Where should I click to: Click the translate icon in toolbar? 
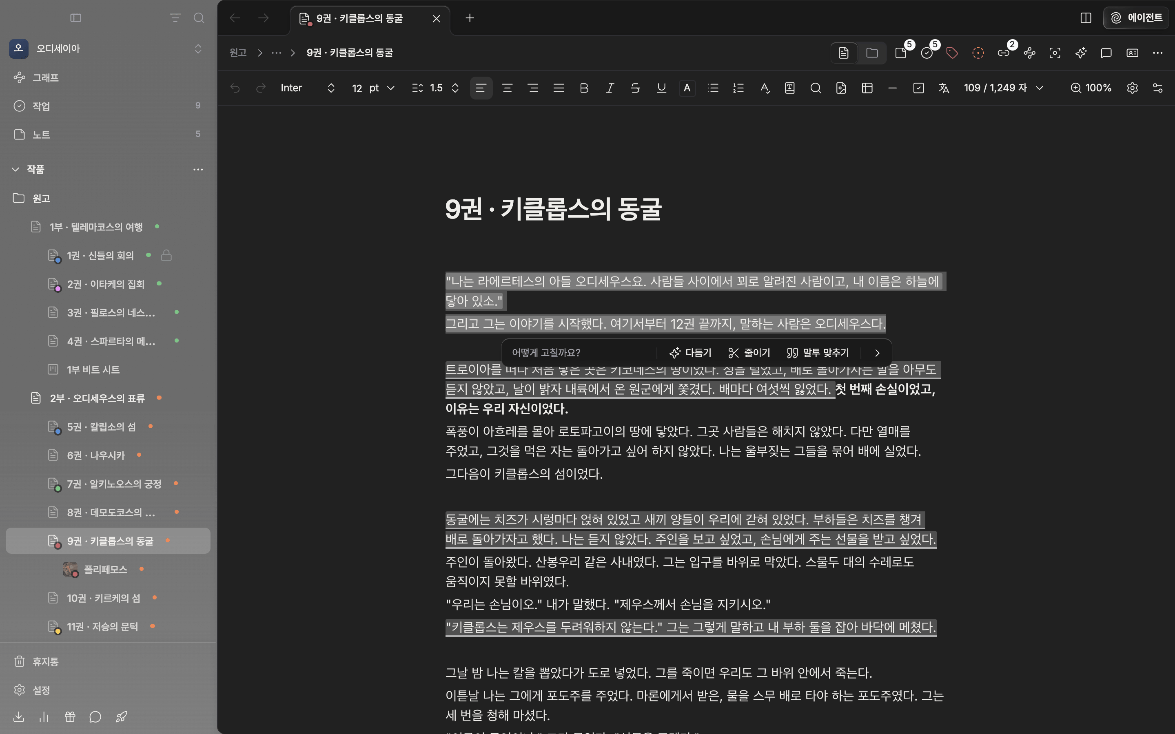[943, 88]
